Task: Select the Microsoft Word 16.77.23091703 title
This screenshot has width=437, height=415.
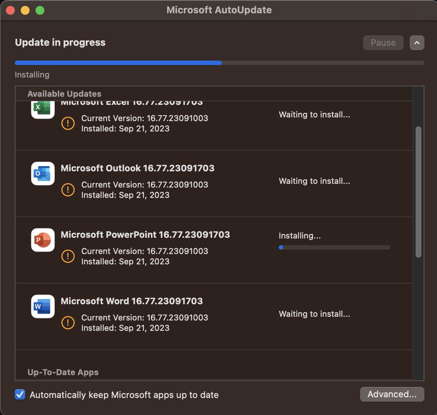Action: click(132, 301)
